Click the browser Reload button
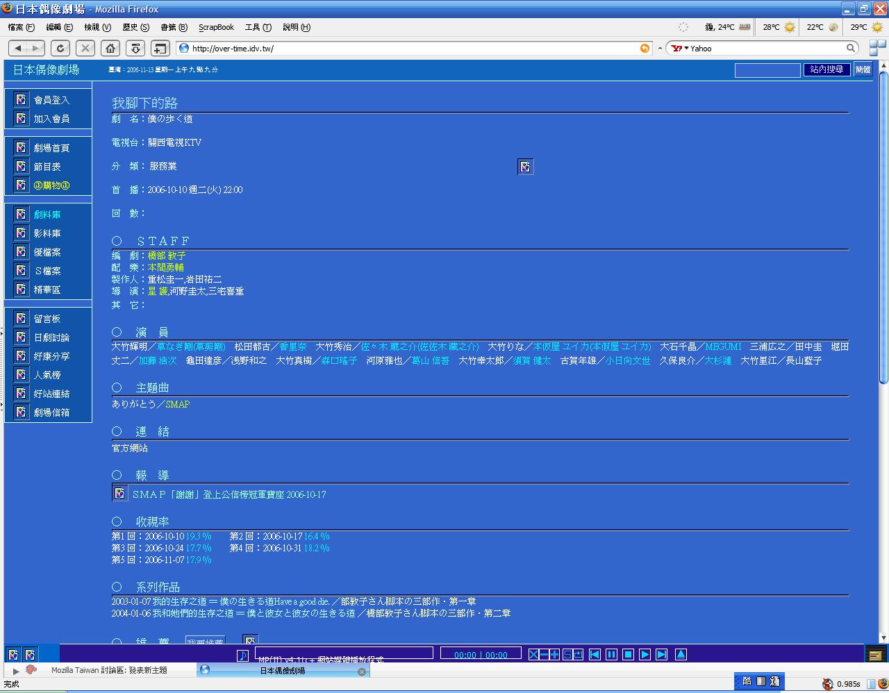Image resolution: width=889 pixels, height=693 pixels. 60,48
